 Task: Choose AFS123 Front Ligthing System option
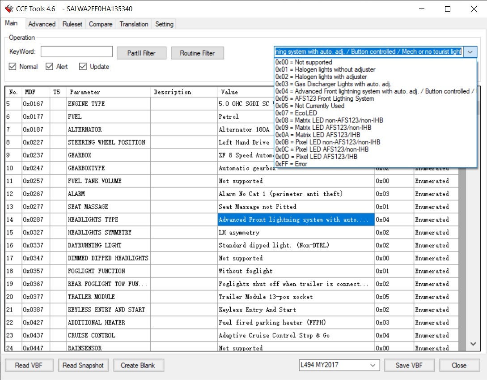[x=375, y=98]
